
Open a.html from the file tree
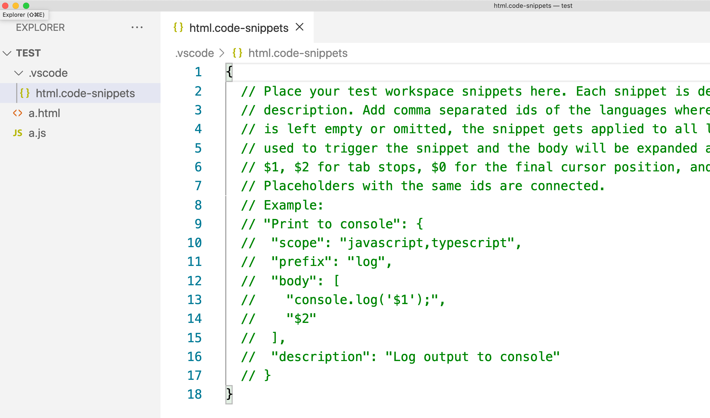tap(44, 113)
